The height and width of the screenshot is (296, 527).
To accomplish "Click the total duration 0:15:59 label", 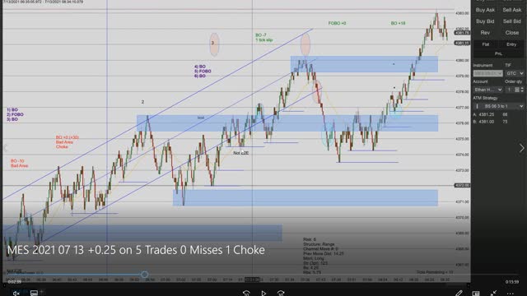I will 512,282.
